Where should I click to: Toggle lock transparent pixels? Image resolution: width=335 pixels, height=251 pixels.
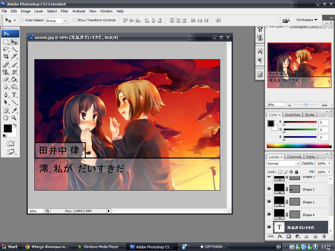(280, 172)
